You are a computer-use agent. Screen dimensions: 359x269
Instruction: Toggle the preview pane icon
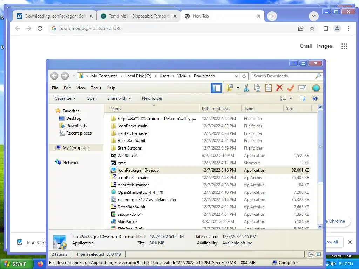point(303,98)
